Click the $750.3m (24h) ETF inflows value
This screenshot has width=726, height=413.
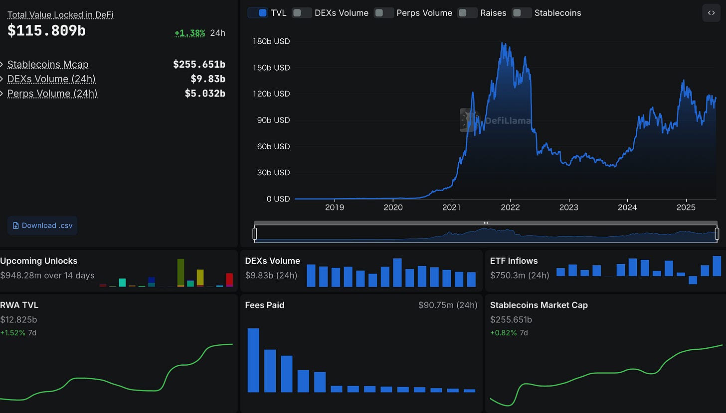[x=520, y=275]
